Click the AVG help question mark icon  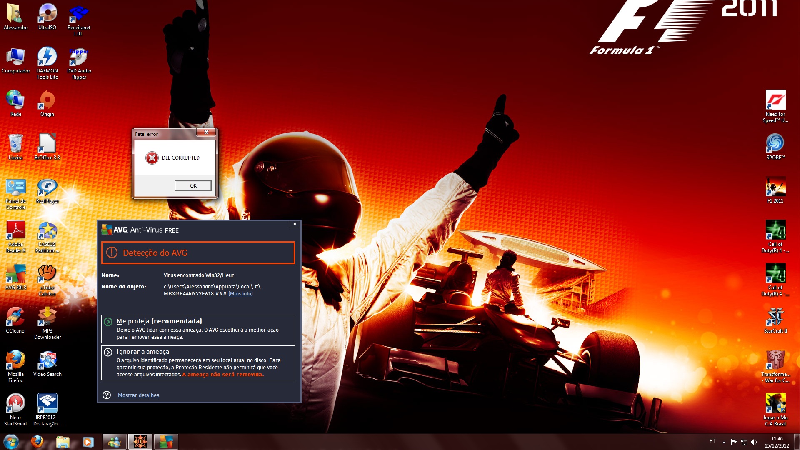(107, 395)
